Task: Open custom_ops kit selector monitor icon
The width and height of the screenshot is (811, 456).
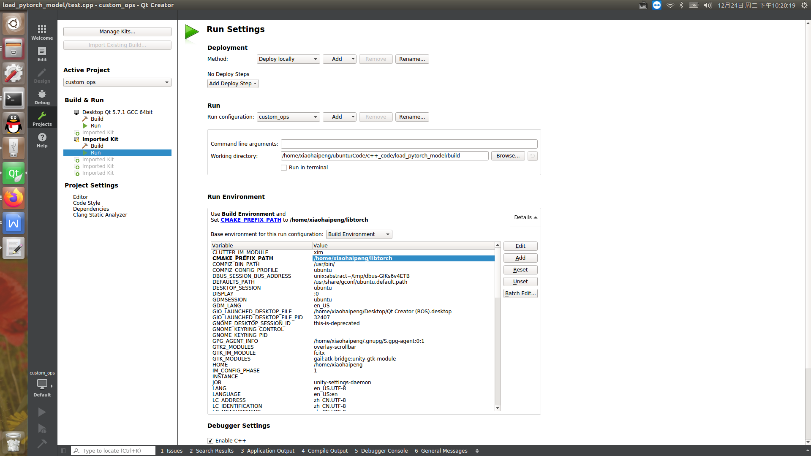Action: pyautogui.click(x=42, y=384)
